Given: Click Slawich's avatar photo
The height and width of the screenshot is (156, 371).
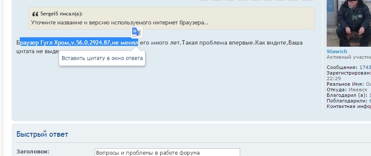Looking at the screenshot, I should pos(349,23).
